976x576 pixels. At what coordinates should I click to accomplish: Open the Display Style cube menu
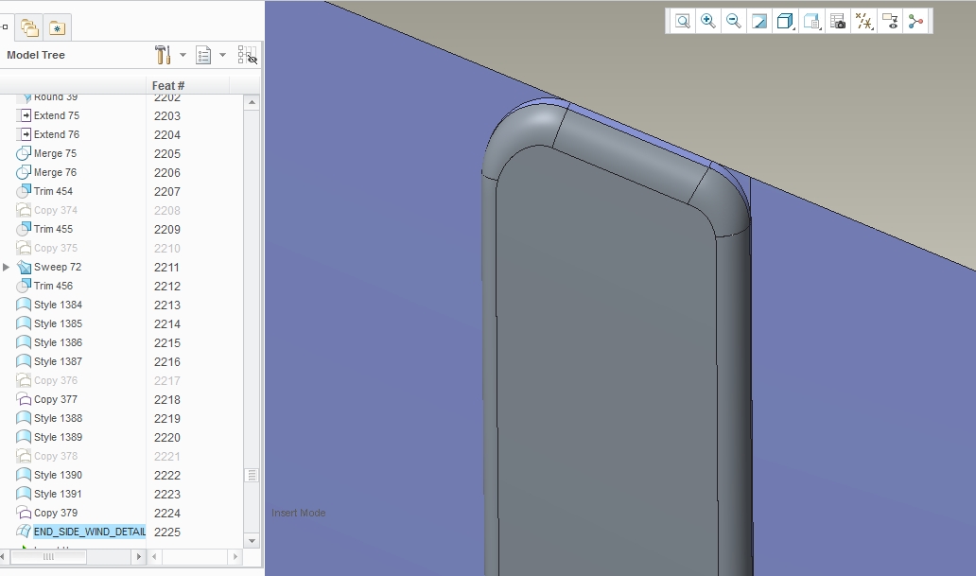coord(786,21)
